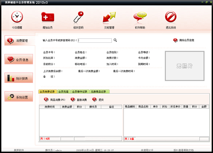
Task: Open the 修改密码 key icon
Action: tap(79, 17)
